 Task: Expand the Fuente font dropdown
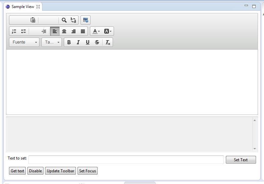[24, 42]
